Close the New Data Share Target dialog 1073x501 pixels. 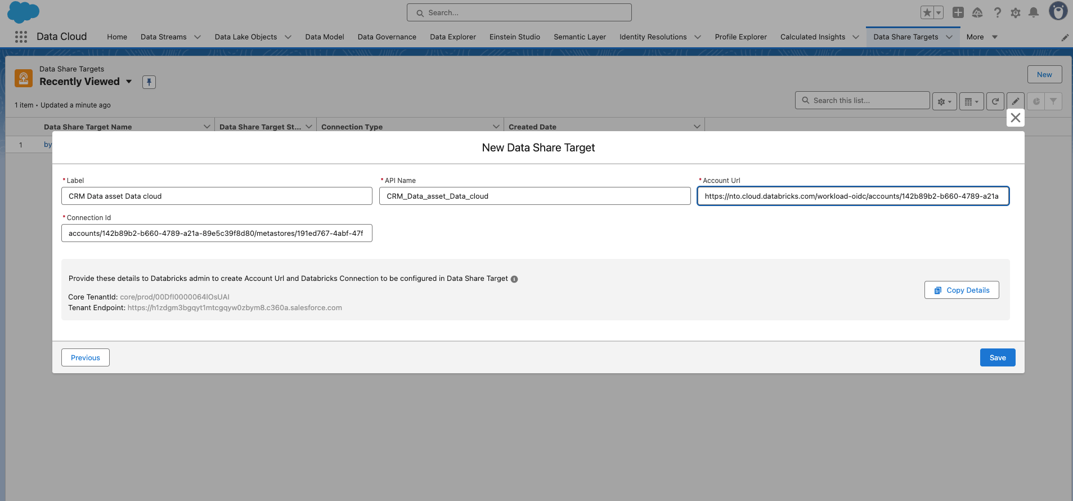pos(1016,118)
